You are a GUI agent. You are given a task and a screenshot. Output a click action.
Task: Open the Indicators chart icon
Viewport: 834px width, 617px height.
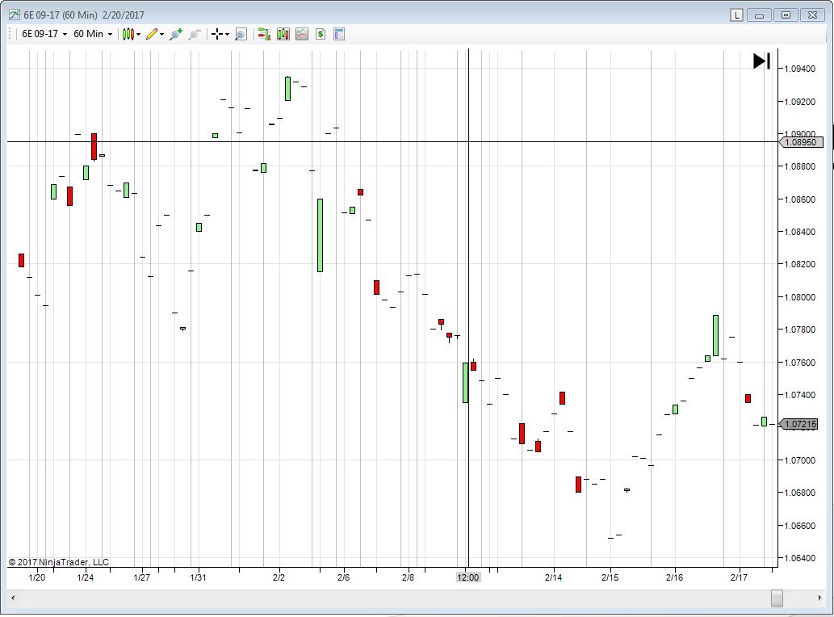[302, 34]
